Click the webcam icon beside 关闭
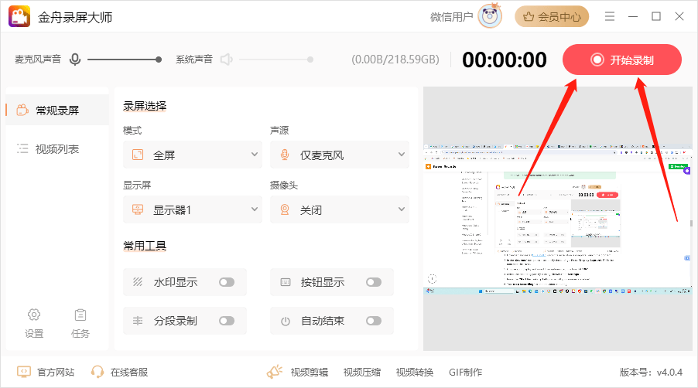Viewport: 698px width, 388px height. [x=285, y=209]
